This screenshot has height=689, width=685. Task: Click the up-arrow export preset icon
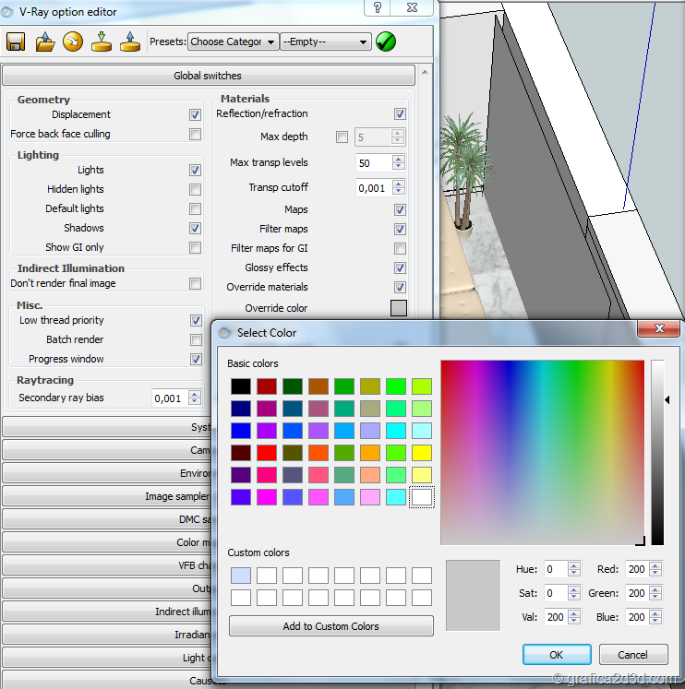point(130,42)
